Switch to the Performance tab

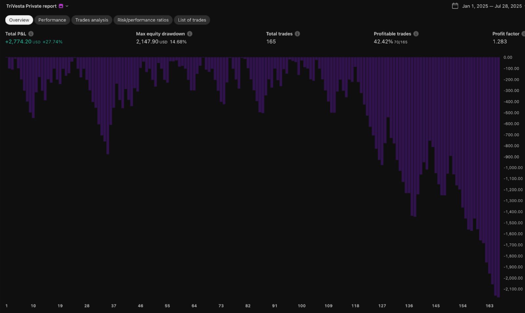52,20
